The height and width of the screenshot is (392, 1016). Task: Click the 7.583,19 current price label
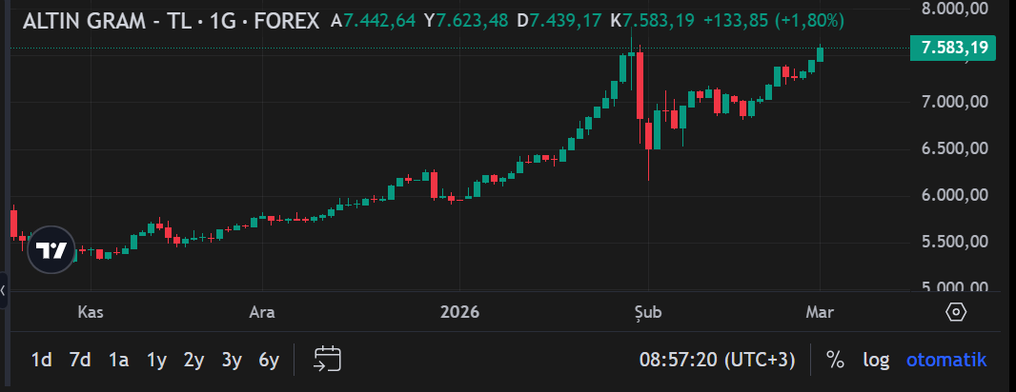pos(952,48)
